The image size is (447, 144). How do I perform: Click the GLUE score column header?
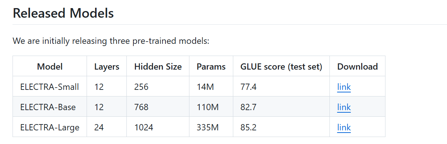pos(282,67)
